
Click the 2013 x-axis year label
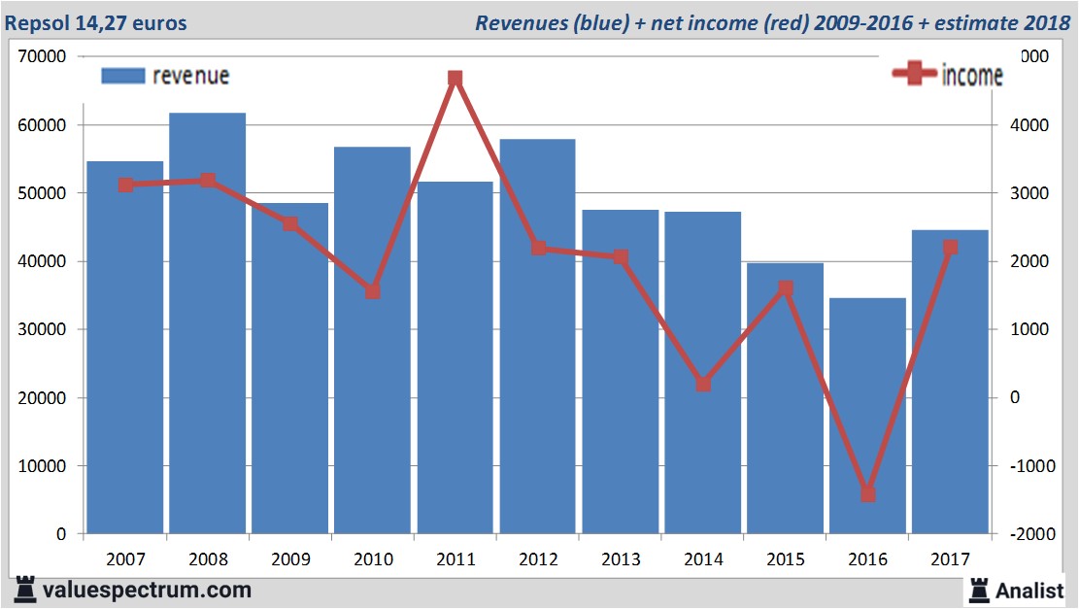pyautogui.click(x=621, y=559)
